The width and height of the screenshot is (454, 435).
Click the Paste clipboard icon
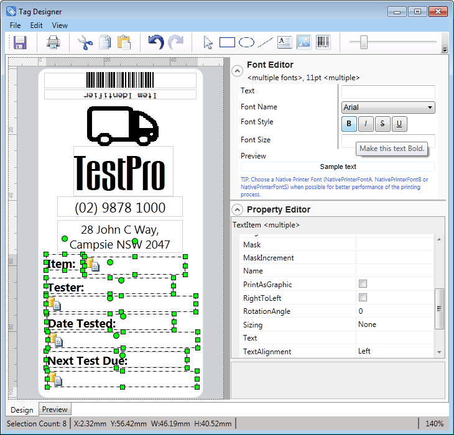(x=124, y=43)
